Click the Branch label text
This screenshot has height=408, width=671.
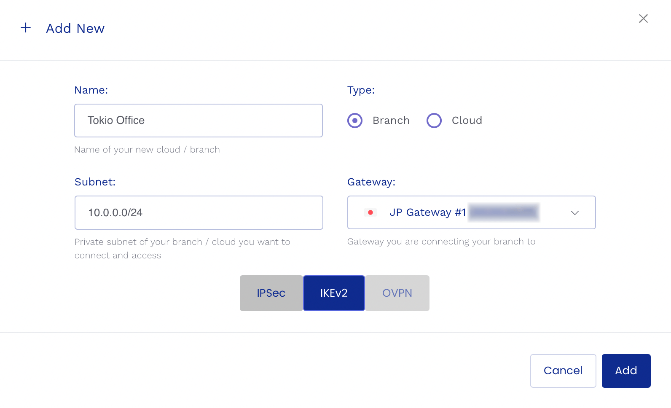(x=392, y=121)
